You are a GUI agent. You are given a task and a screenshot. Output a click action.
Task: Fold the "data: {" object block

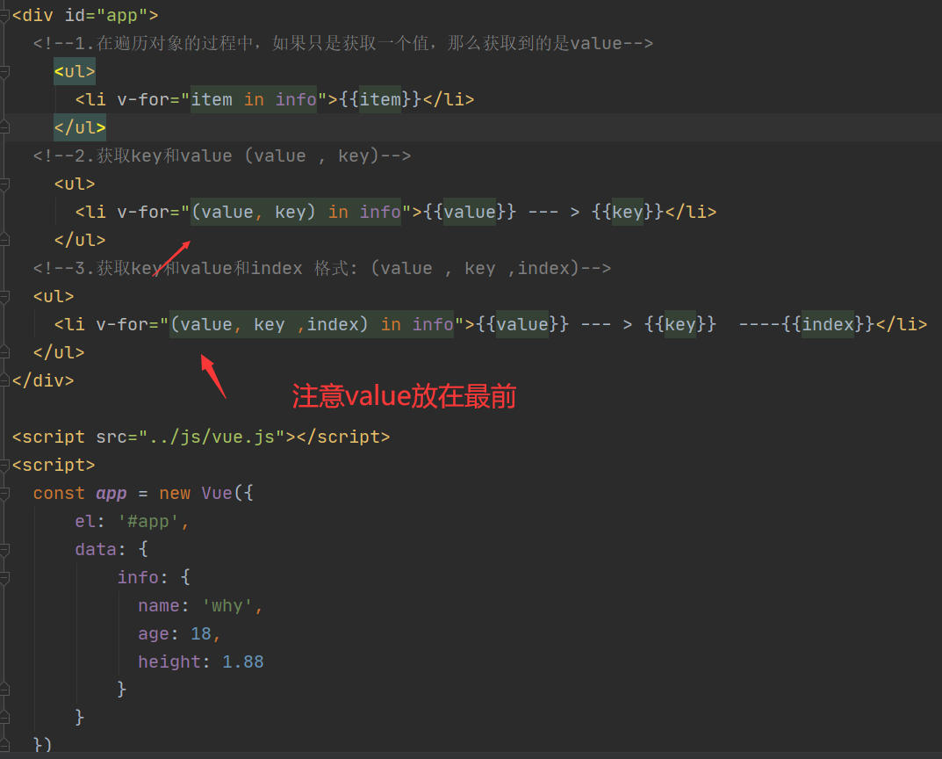(4, 549)
